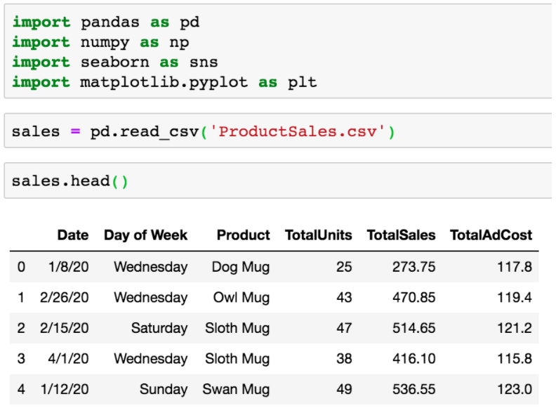
Task: Click the Product column header
Action: [x=243, y=235]
